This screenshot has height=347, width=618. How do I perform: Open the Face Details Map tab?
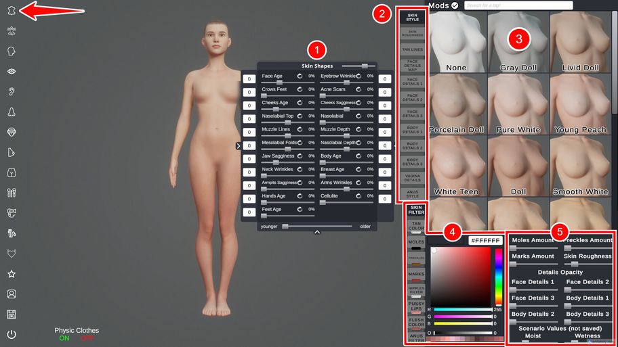point(412,66)
